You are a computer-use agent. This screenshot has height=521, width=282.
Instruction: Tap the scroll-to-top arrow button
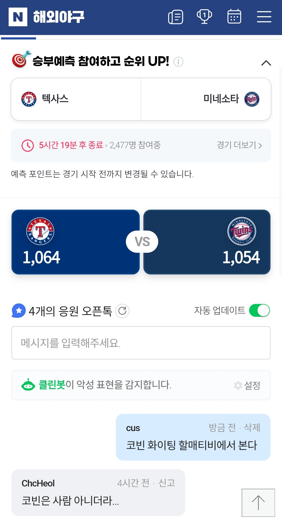pos(258,503)
